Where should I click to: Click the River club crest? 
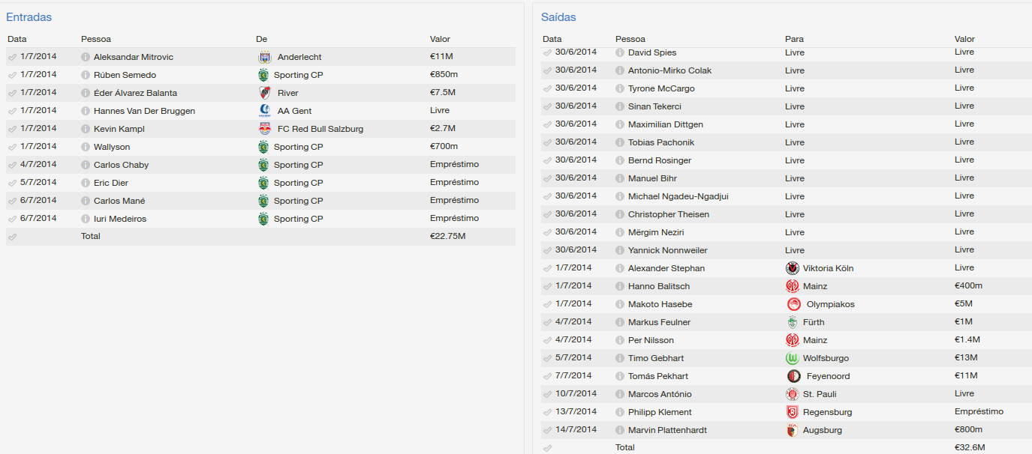(264, 93)
